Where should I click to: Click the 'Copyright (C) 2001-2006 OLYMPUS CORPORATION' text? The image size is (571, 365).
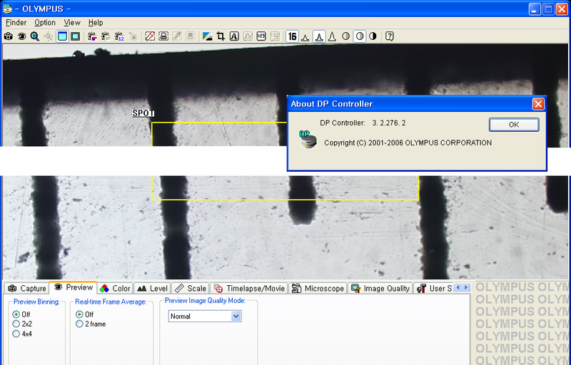tap(408, 143)
